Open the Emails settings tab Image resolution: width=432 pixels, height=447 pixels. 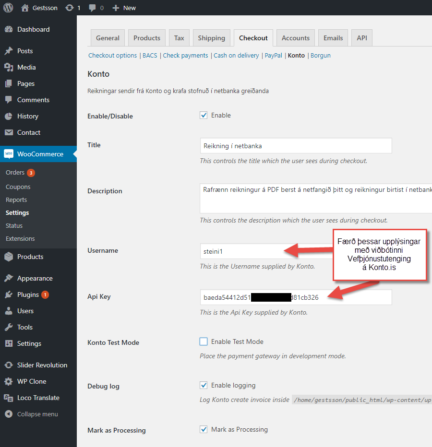[x=333, y=37]
